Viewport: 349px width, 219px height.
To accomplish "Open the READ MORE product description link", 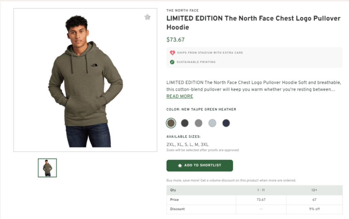I will point(179,96).
